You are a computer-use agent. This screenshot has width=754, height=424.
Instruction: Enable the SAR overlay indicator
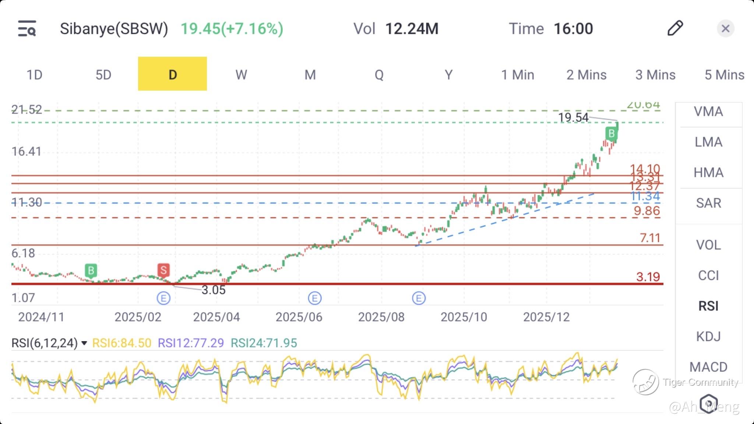click(708, 203)
